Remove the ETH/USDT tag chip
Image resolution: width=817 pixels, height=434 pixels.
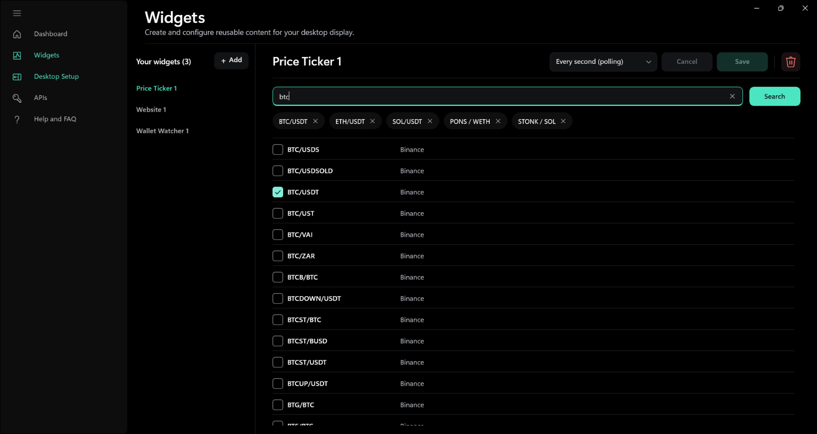click(x=373, y=121)
